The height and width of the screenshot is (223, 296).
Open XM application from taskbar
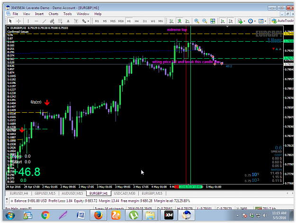169,215
